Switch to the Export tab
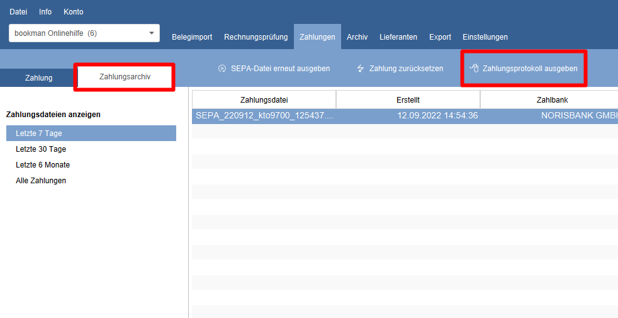This screenshot has height=318, width=618. pos(440,37)
